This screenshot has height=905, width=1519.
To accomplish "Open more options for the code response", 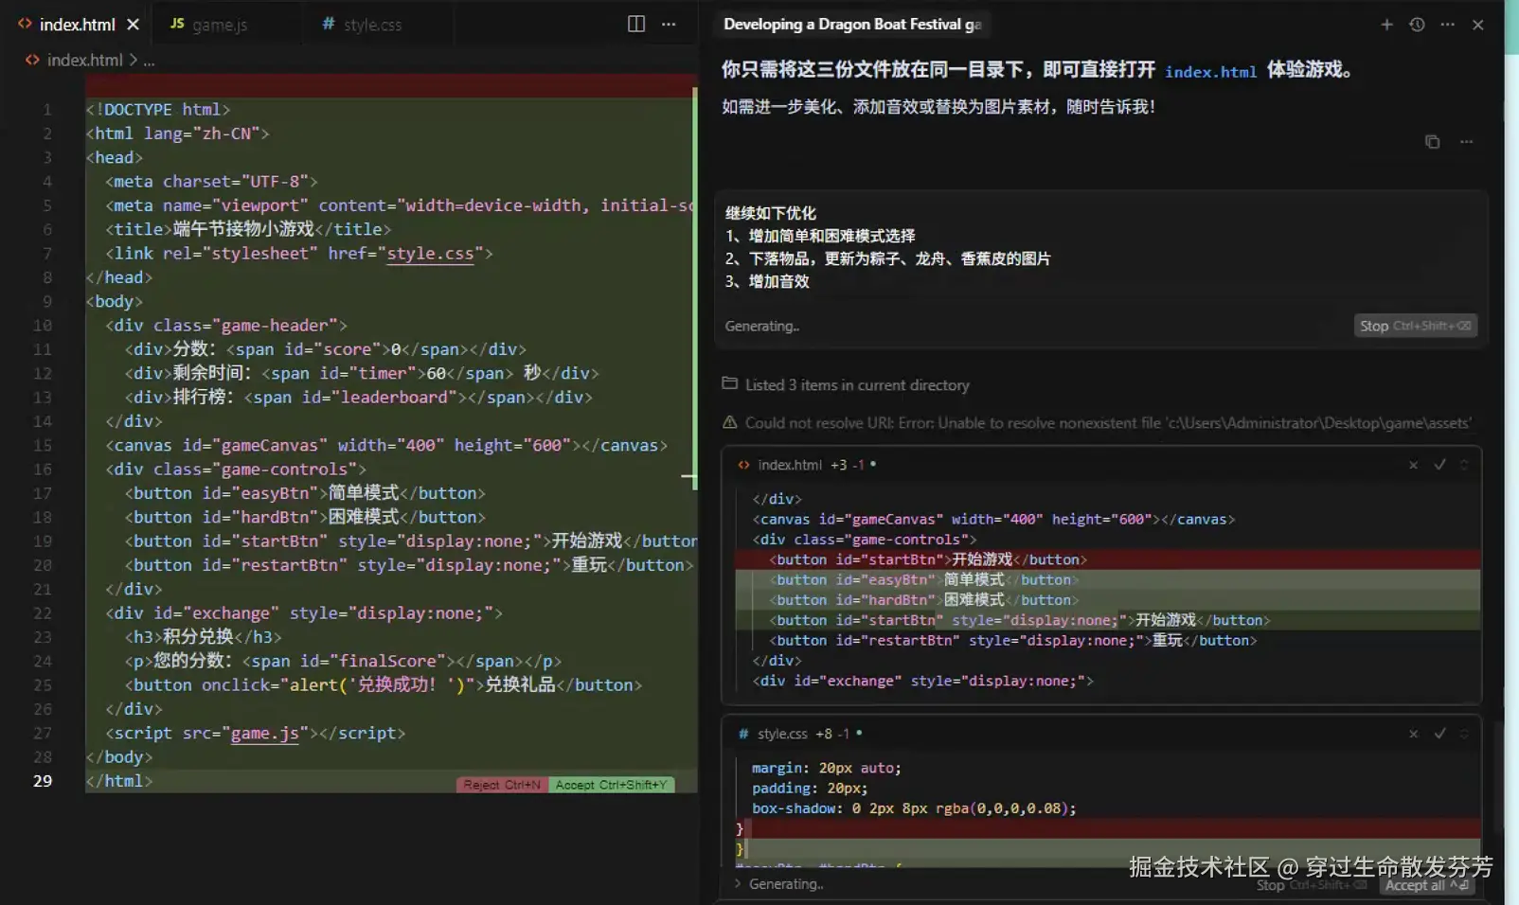I will coord(1467,141).
